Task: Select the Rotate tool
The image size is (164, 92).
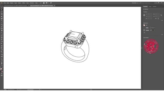Action: 2,33
